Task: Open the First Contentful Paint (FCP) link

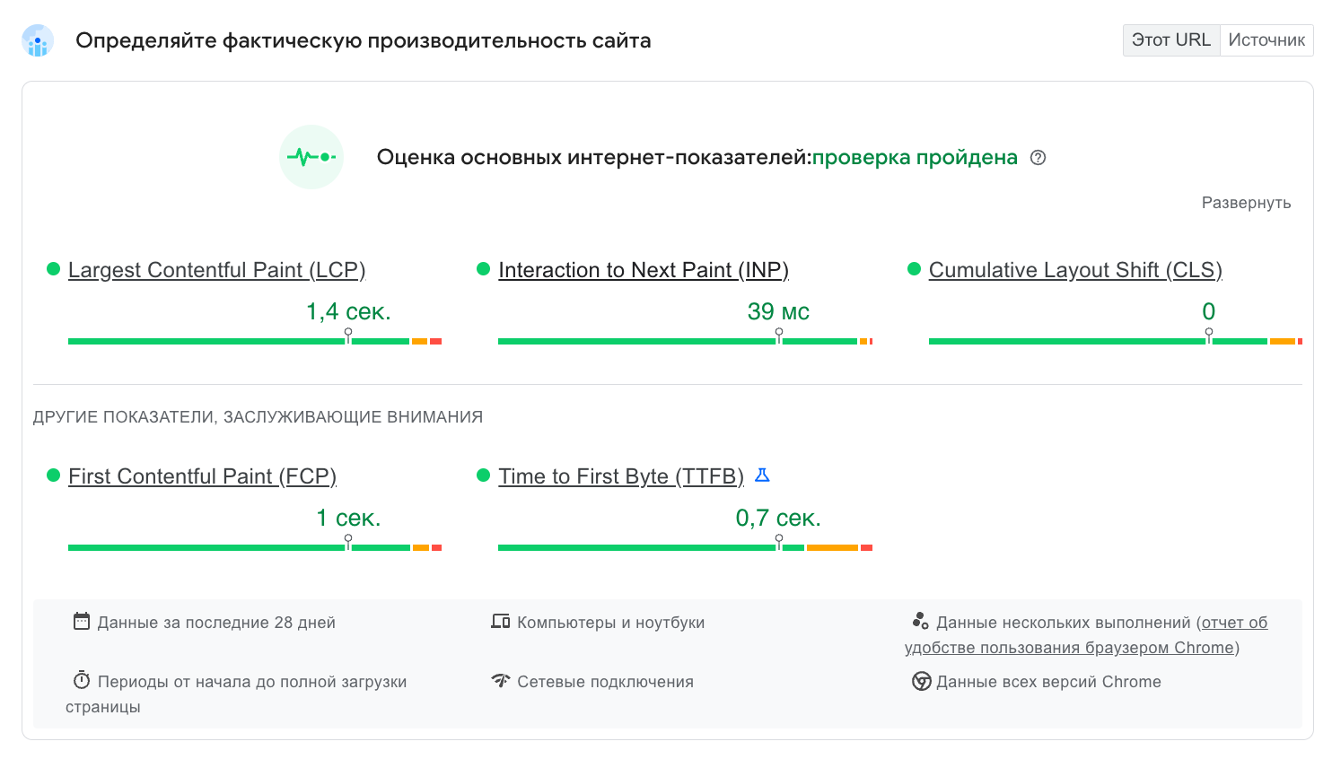Action: click(202, 476)
